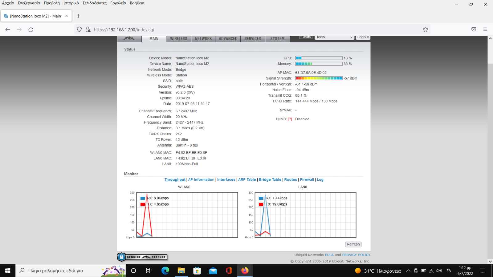The image size is (493, 277).
Task: Reload the page with the refresh icon
Action: [31, 30]
